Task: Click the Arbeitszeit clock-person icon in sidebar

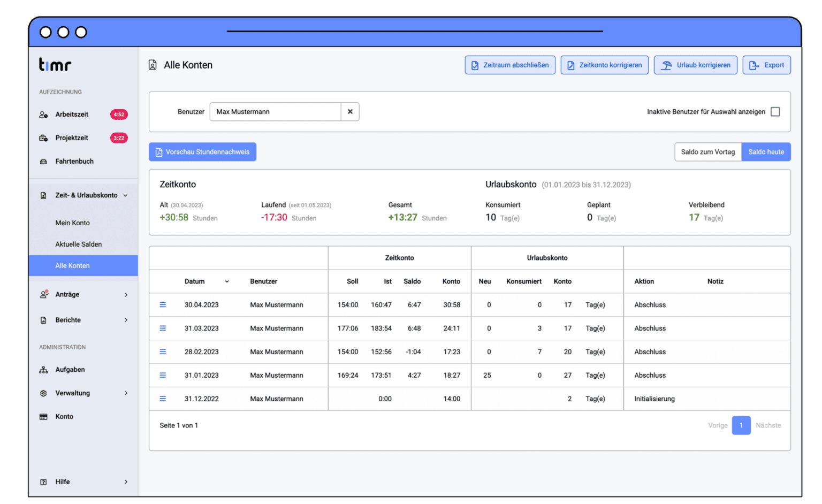Action: pyautogui.click(x=43, y=114)
